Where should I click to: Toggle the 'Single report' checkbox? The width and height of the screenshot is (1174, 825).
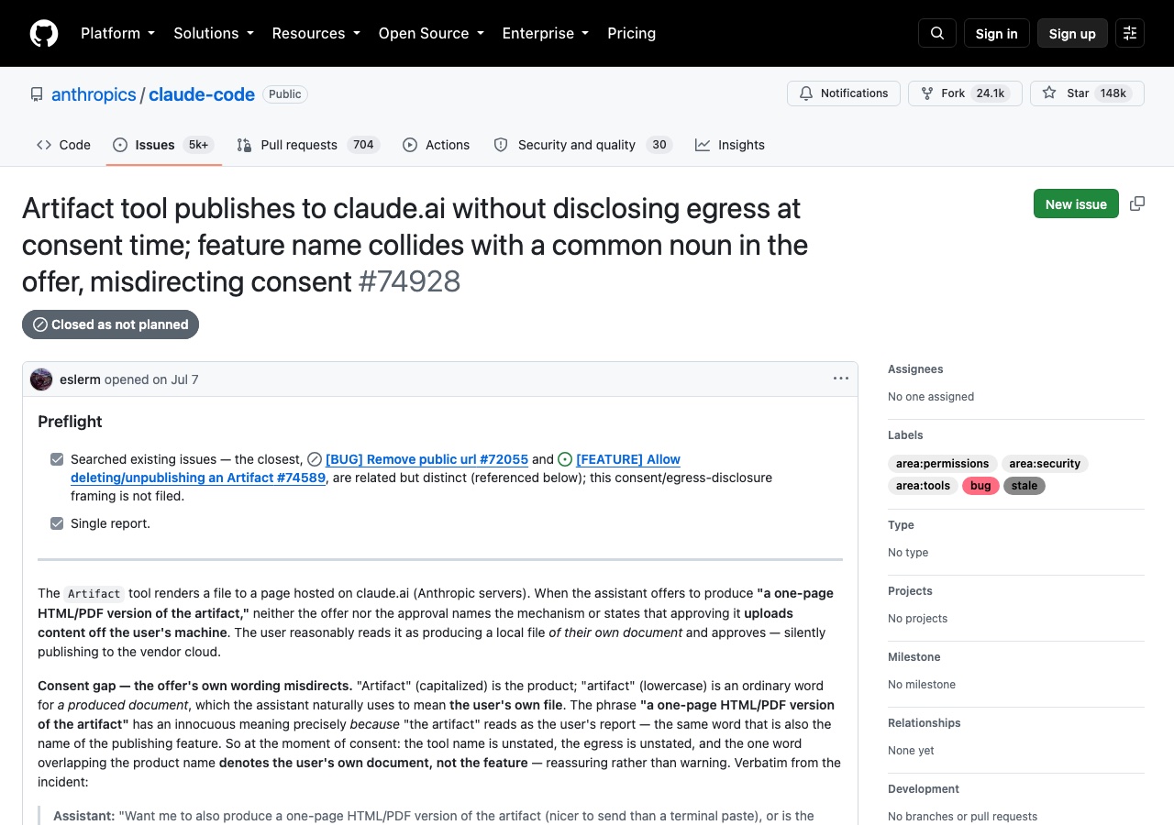57,523
